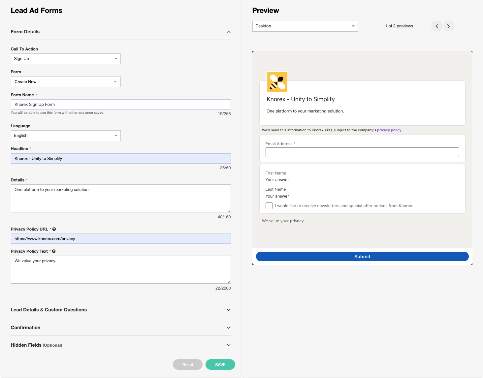Open the Form selection dropdown

pos(66,82)
